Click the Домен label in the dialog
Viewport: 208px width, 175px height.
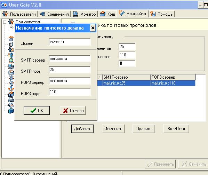point(27,43)
